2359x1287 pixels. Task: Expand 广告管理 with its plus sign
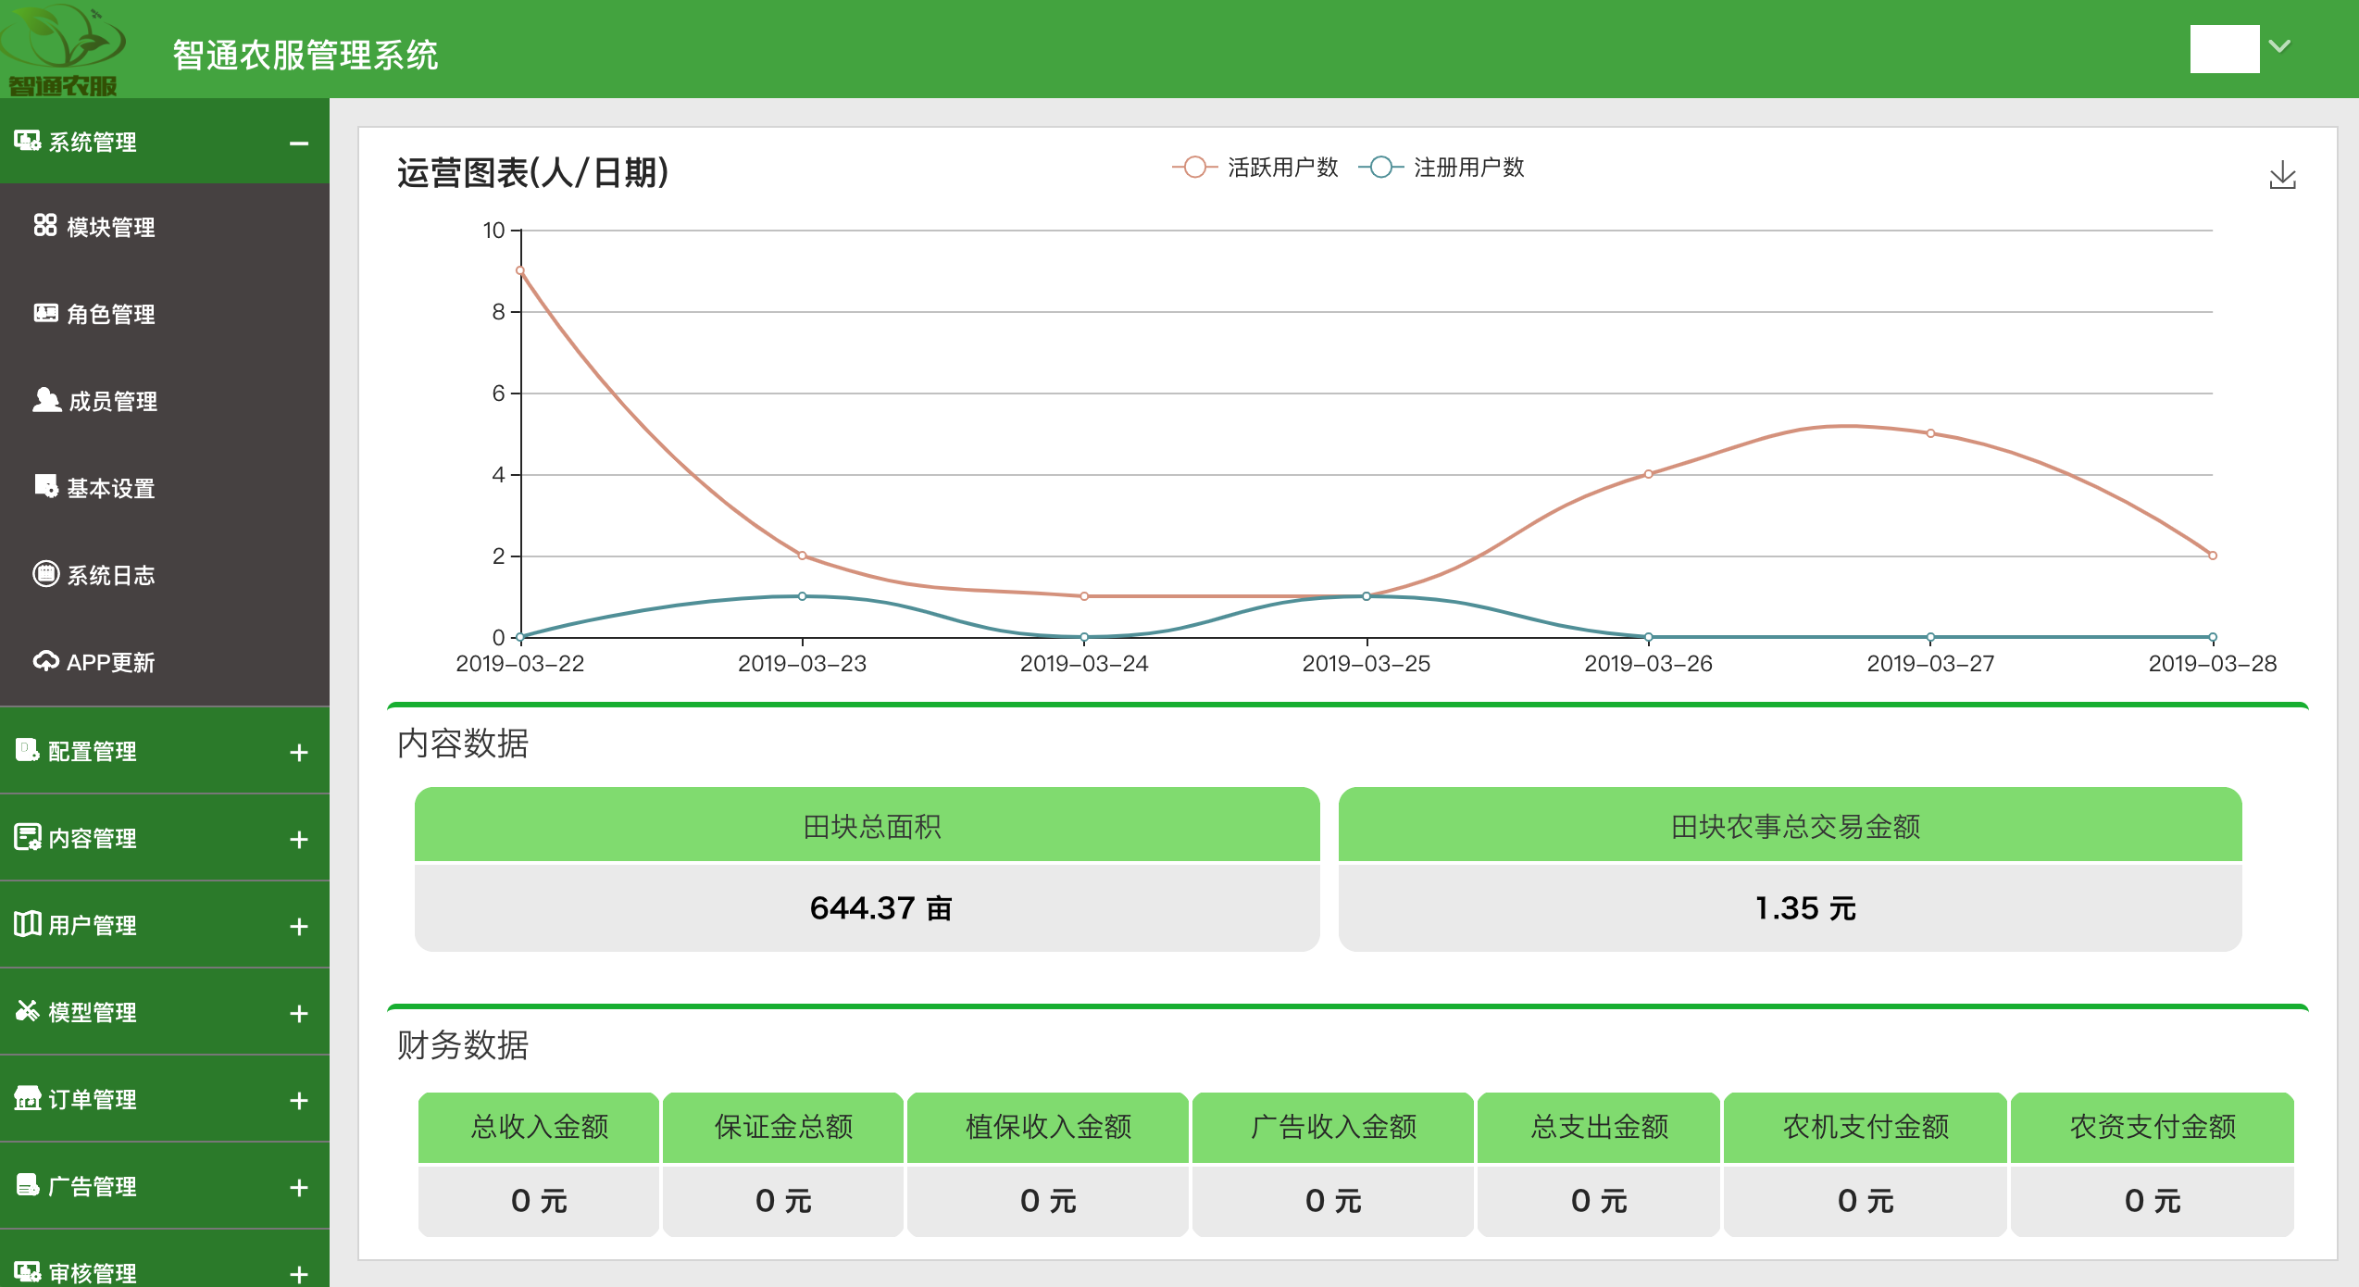point(298,1187)
